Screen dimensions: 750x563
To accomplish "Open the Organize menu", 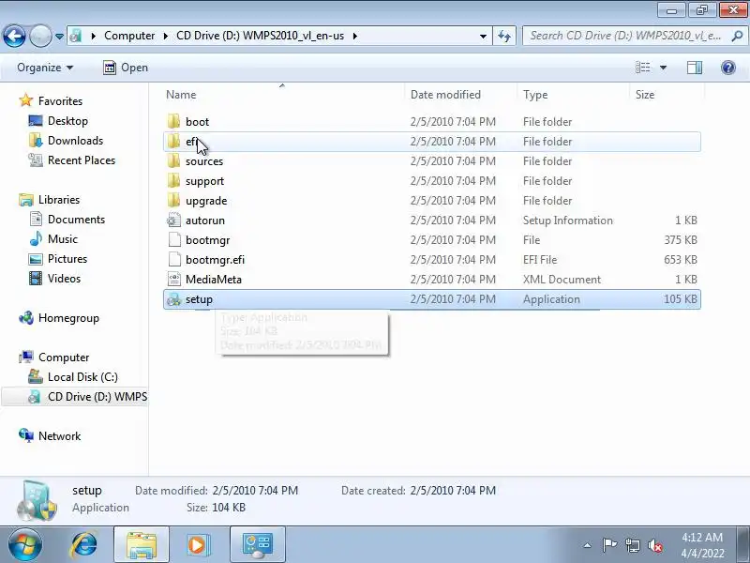I will [x=45, y=68].
